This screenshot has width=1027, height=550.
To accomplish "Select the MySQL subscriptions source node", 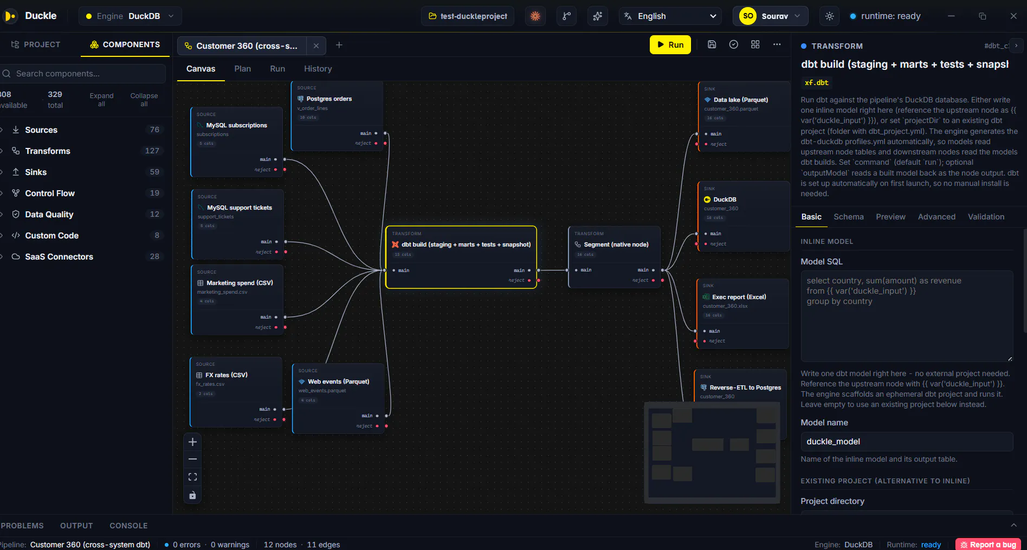I will point(237,142).
